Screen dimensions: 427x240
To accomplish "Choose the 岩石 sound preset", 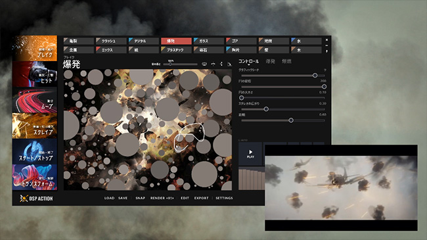I will 209,50.
